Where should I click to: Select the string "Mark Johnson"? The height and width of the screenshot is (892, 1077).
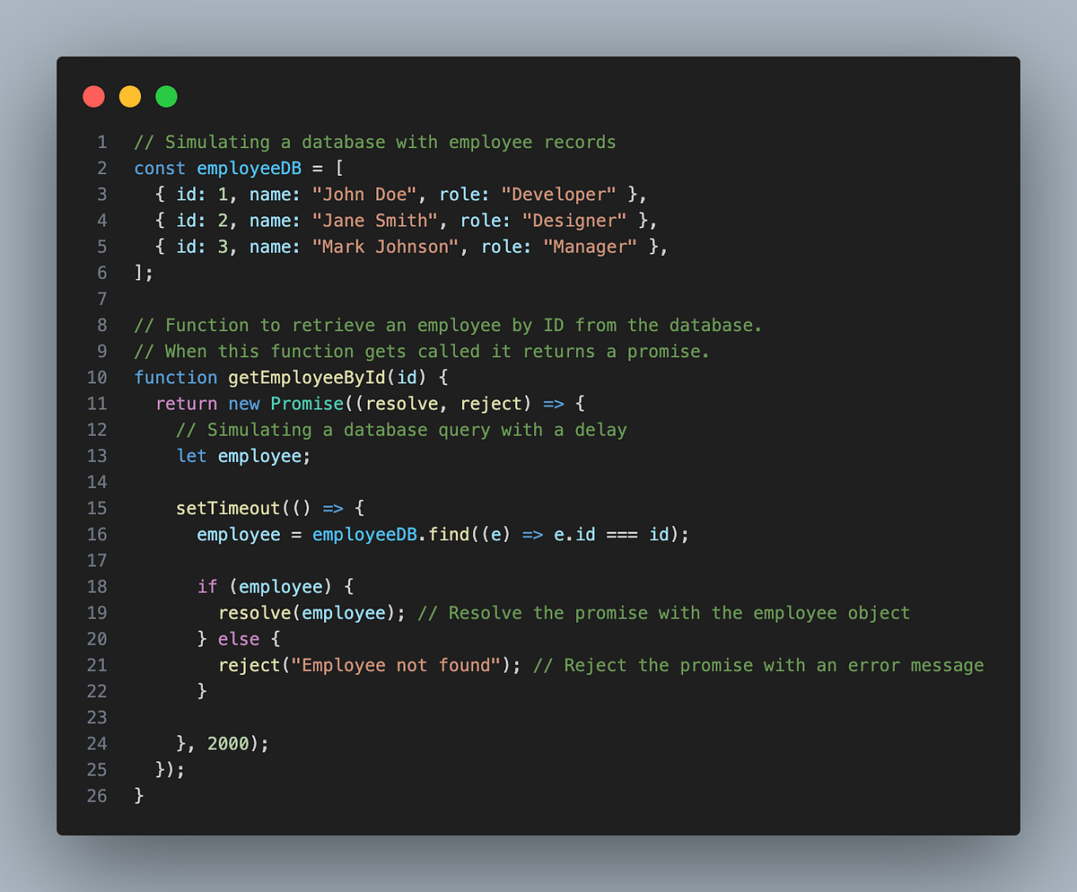(386, 246)
